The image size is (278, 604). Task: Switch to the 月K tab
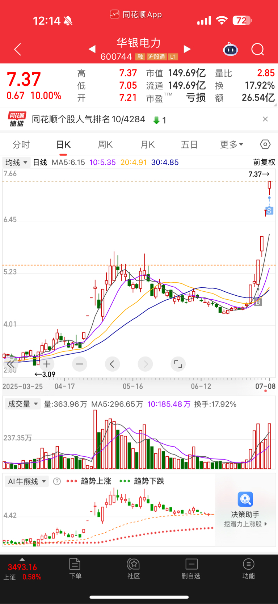(x=148, y=145)
